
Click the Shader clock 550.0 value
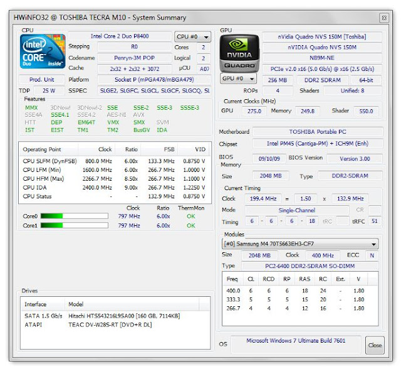click(366, 111)
